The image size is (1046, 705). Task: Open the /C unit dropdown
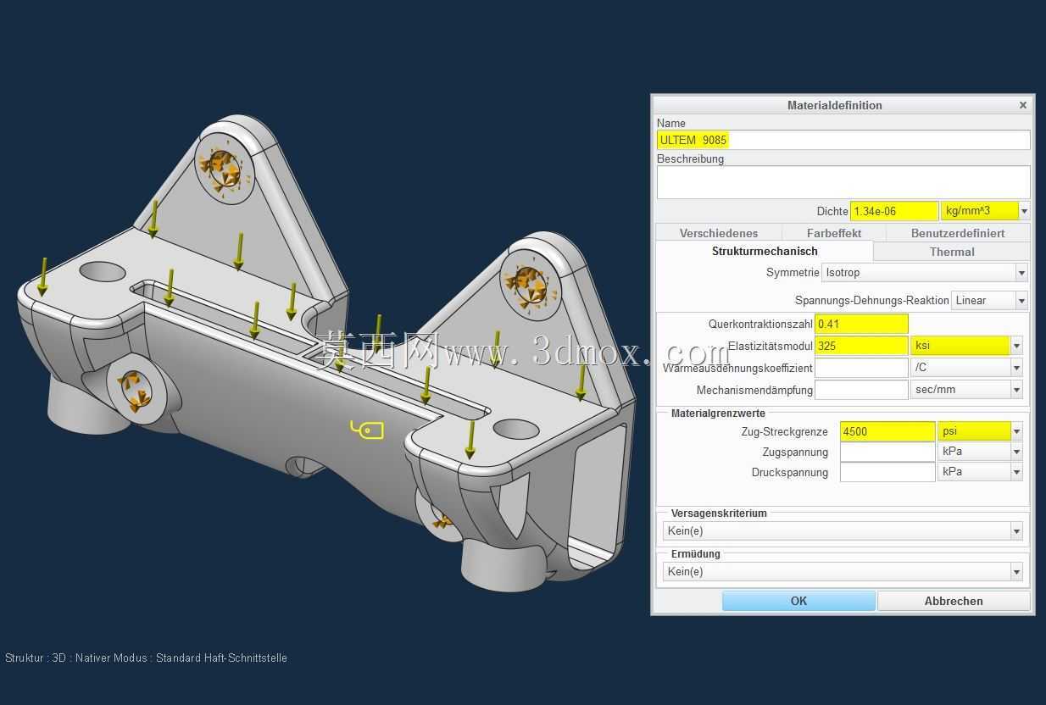click(966, 368)
